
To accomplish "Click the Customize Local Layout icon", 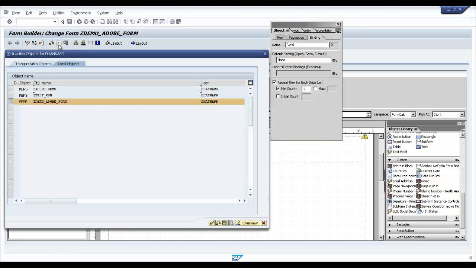I will pyautogui.click(x=179, y=22).
